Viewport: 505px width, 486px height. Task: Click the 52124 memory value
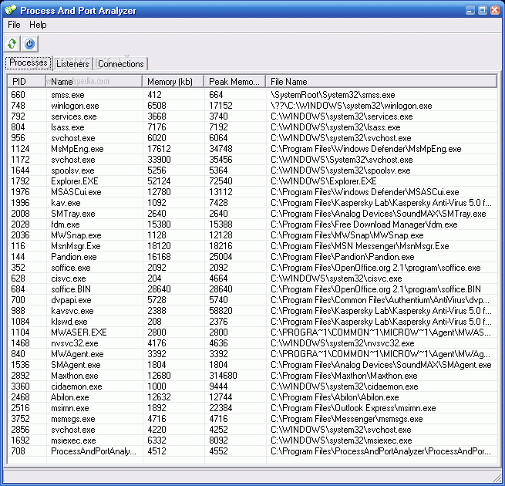pos(159,181)
